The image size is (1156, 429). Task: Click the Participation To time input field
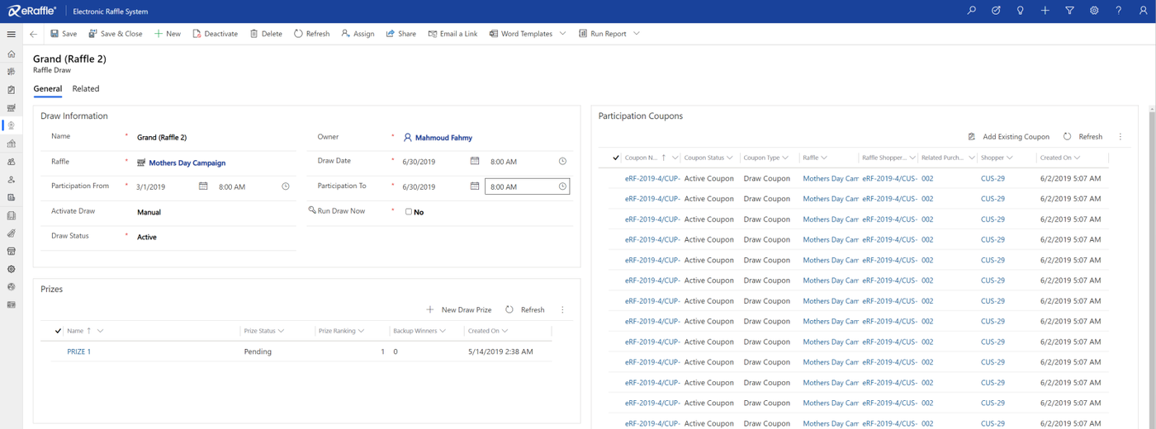[520, 187]
